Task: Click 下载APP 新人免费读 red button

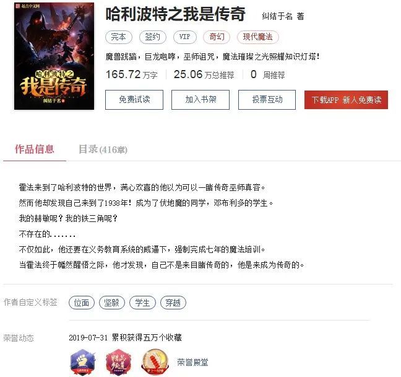Action: [347, 100]
